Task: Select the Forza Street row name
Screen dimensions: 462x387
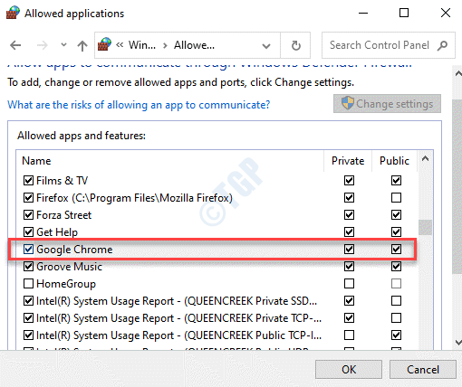Action: click(x=63, y=215)
